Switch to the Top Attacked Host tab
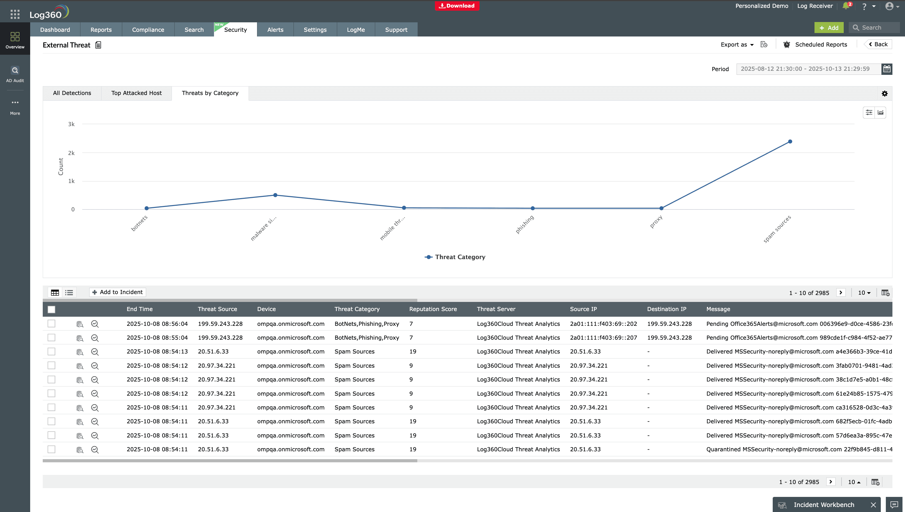 [136, 93]
